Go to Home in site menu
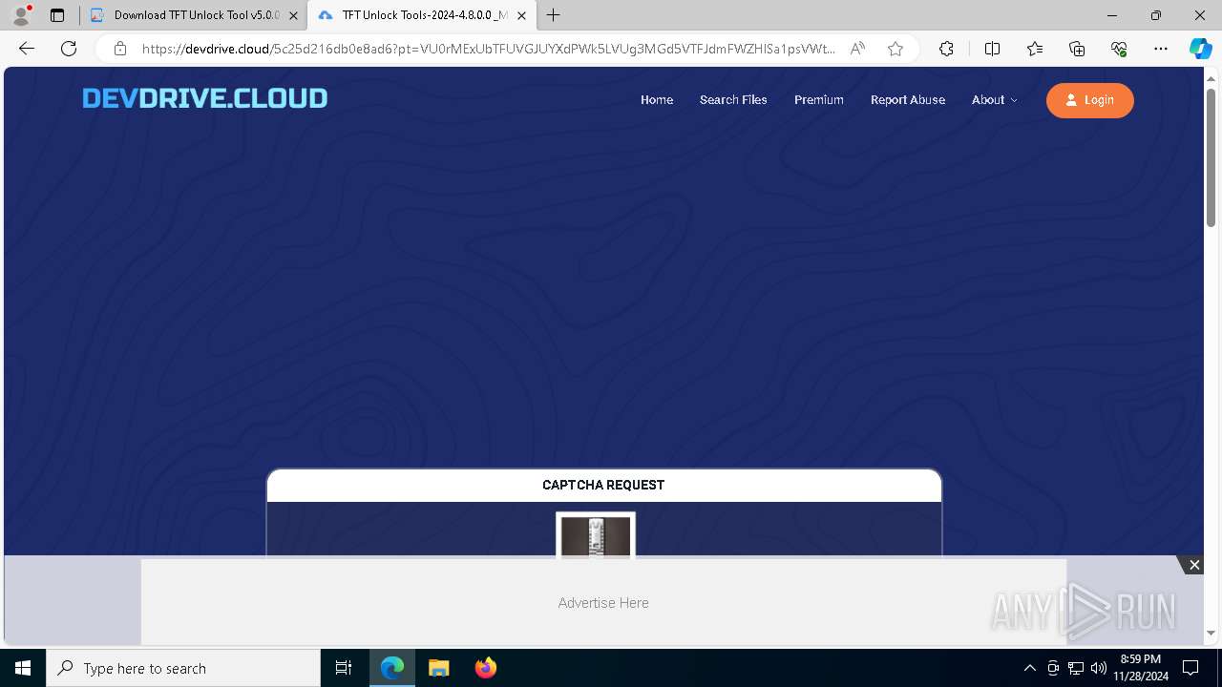Image resolution: width=1222 pixels, height=687 pixels. [x=657, y=100]
